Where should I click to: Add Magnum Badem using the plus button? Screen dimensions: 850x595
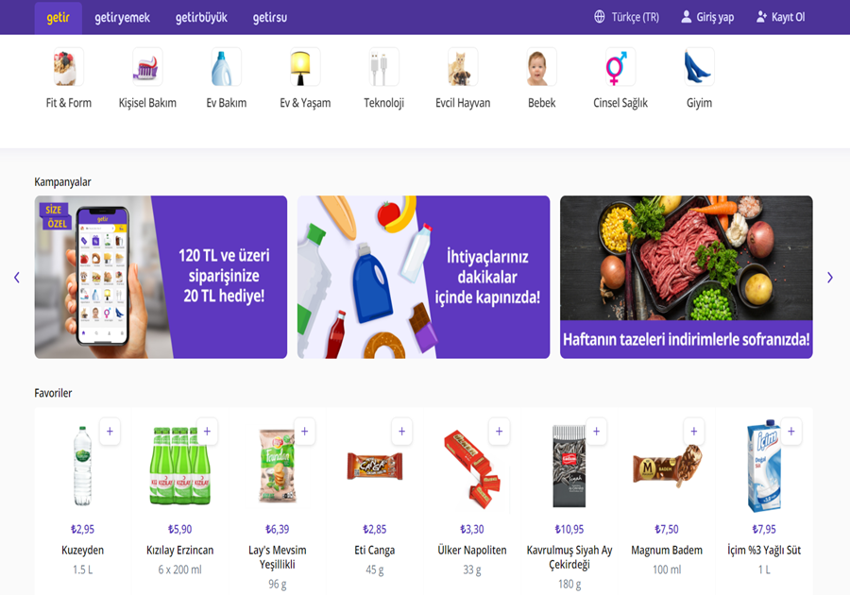[694, 432]
